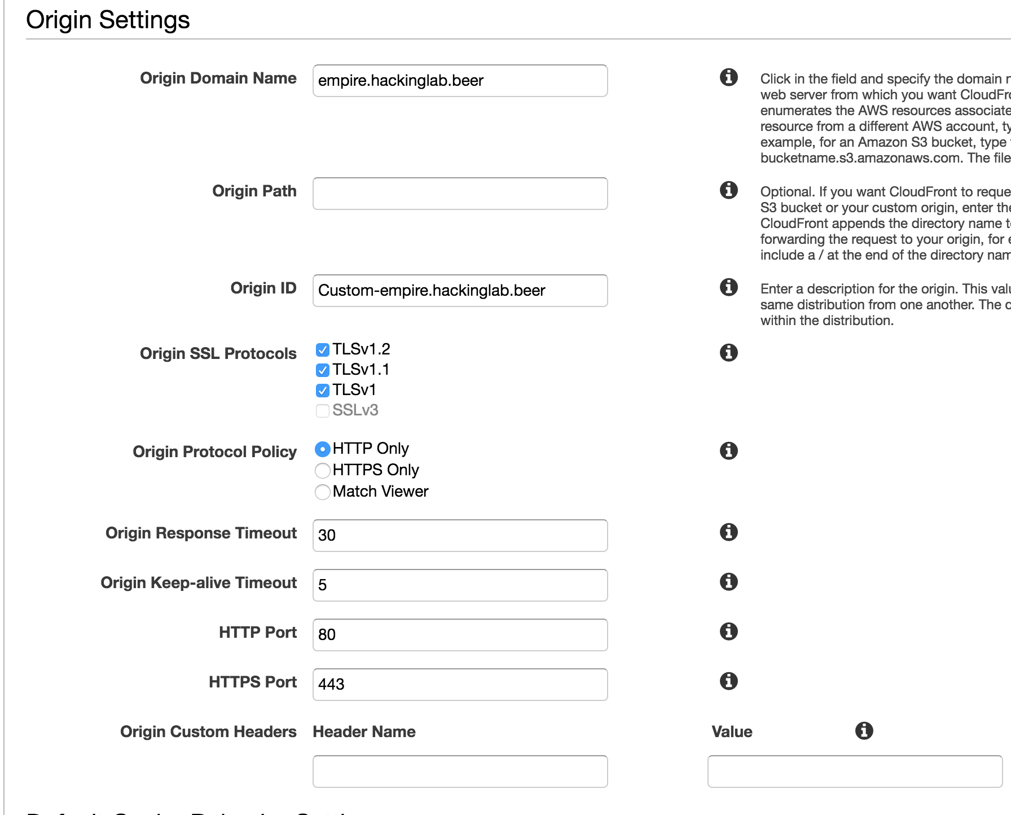Screen dimensions: 1011x815
Task: Click the Origin SSL Protocols info icon
Action: coord(728,353)
